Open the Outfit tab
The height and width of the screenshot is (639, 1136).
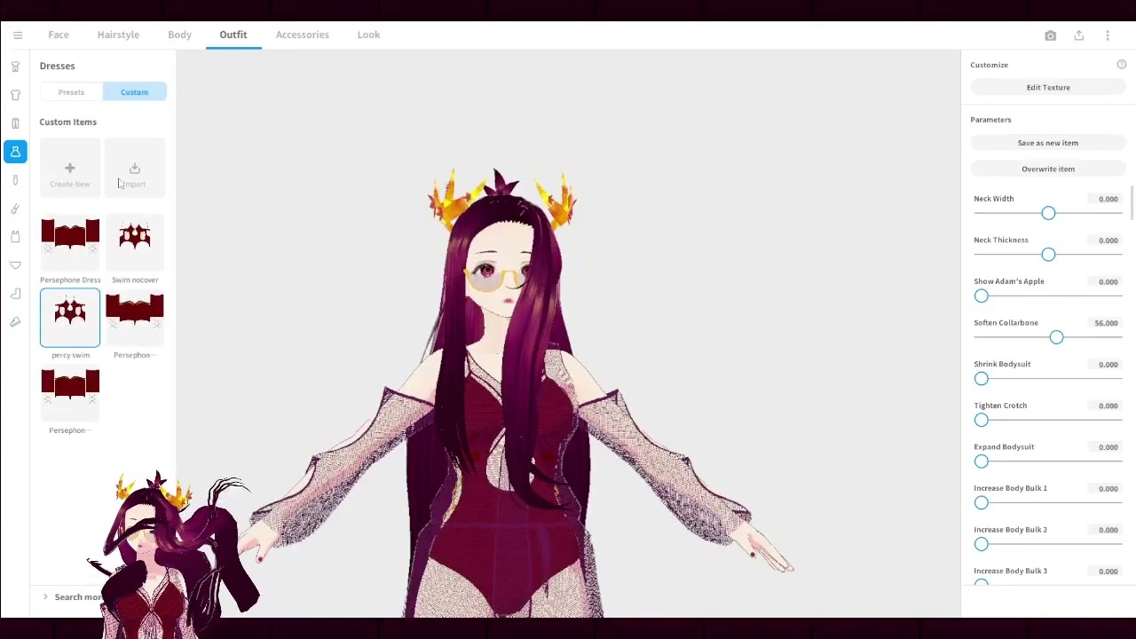233,35
